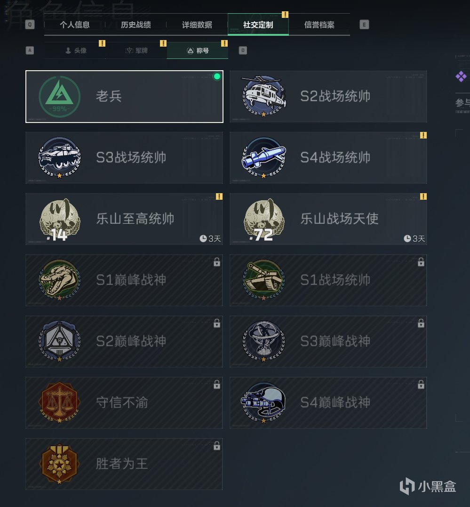Select the S2战场统帅 helicopter badge icon

264,96
